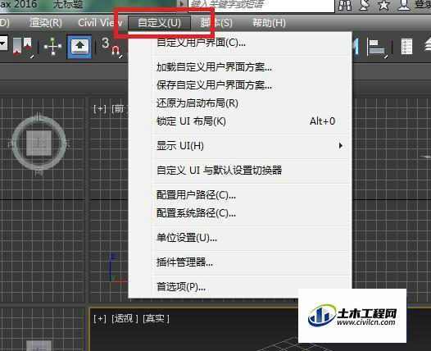Screen dimensions: 431x351
Task: Click the [+] label of perspective viewport
Action: (100, 318)
